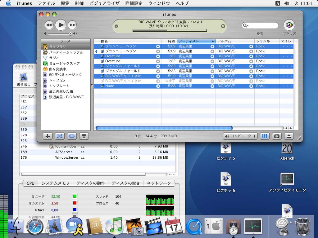Switch to システムメモリ tab in Activity Monitor
This screenshot has width=318, height=238.
(56, 183)
